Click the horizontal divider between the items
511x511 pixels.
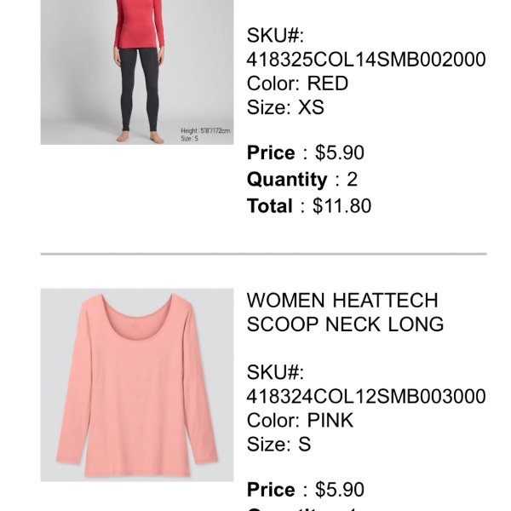[264, 254]
